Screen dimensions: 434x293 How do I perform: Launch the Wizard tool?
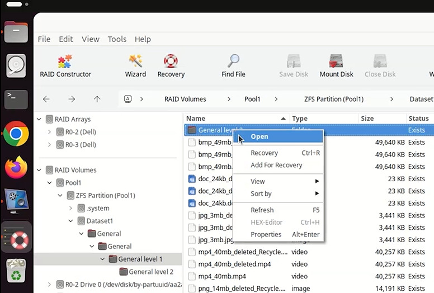tap(135, 66)
